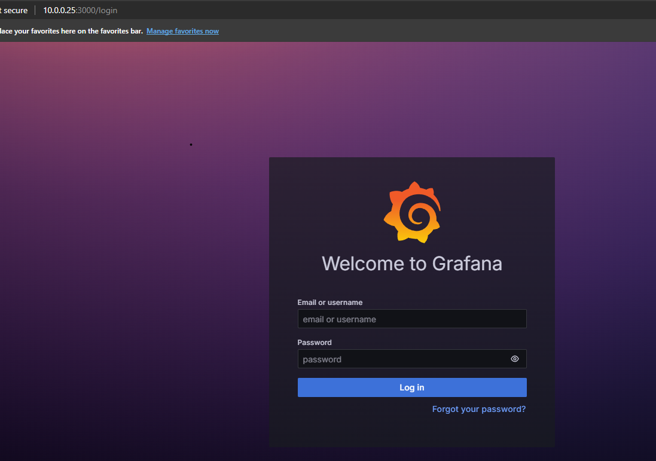This screenshot has height=461, width=656.
Task: Select the 10.0.0.25 address in URL bar
Action: click(59, 10)
